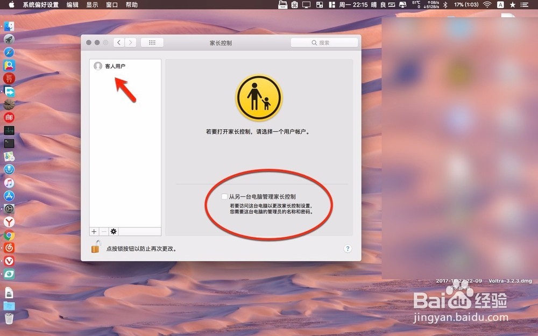
Task: Click the star icon in menu bar
Action: tap(513, 4)
